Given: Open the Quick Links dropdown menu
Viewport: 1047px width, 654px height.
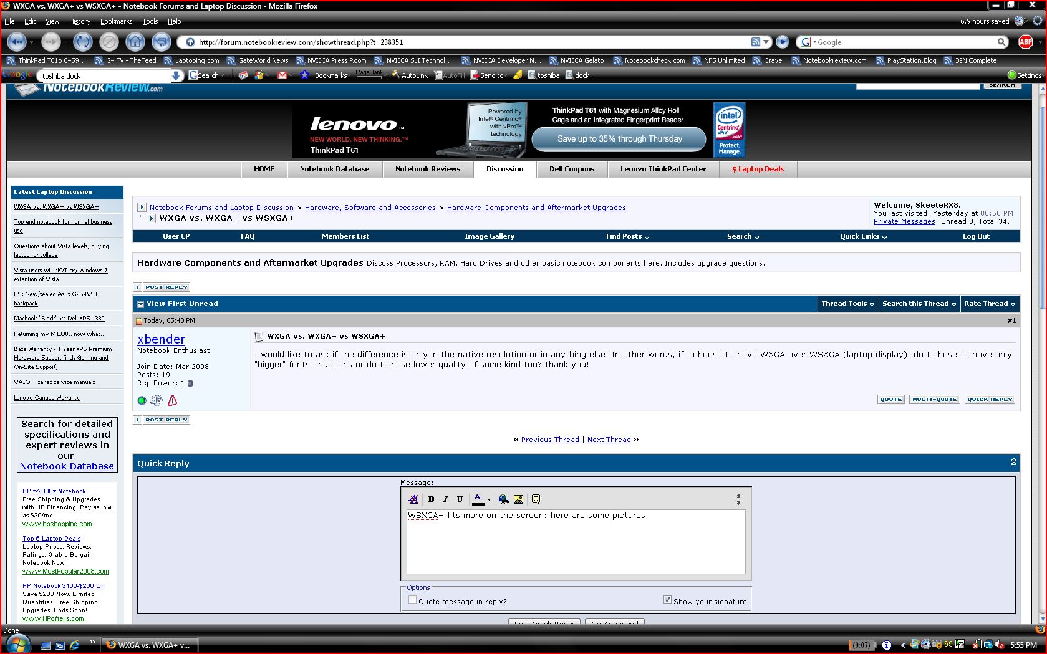Looking at the screenshot, I should point(863,236).
